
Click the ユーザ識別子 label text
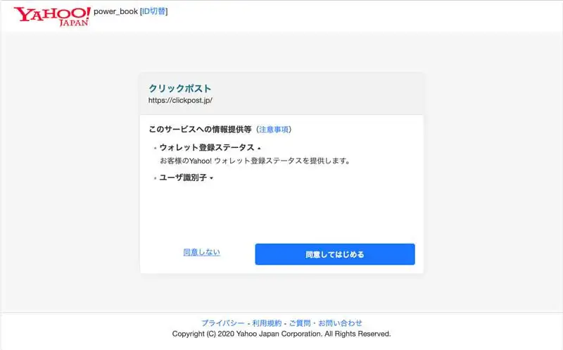pyautogui.click(x=183, y=178)
